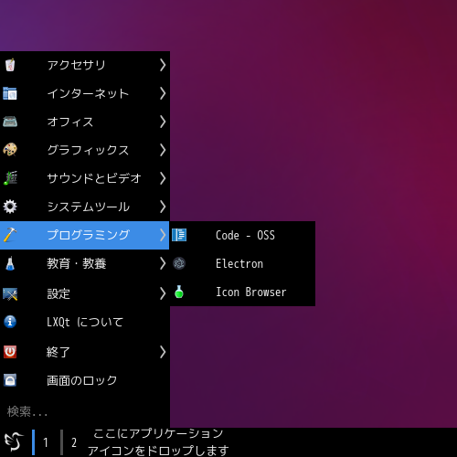Image resolution: width=457 pixels, height=457 pixels.
Task: Click the オフィス typewriter icon
Action: tap(10, 122)
